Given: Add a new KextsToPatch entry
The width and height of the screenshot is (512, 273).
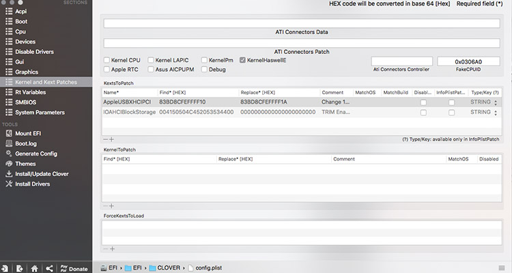Looking at the screenshot, I should coord(112,139).
